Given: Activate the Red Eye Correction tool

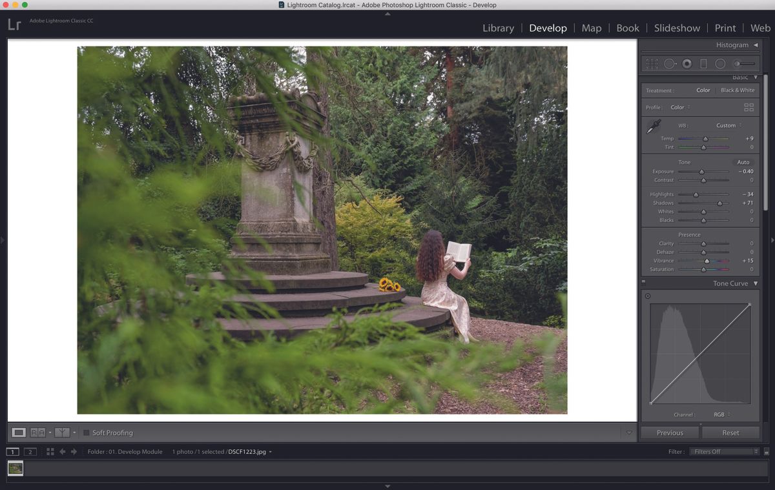Looking at the screenshot, I should click(687, 63).
